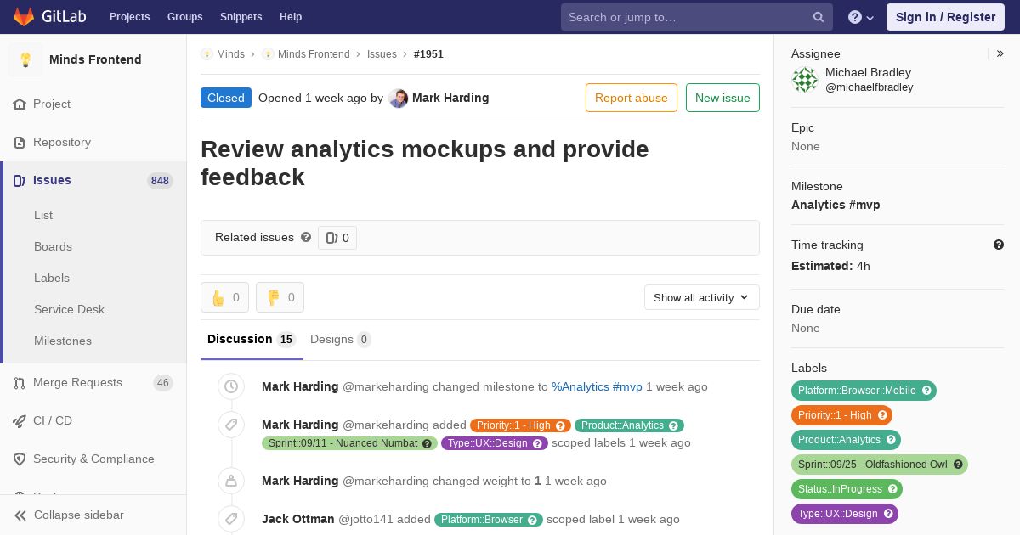The width and height of the screenshot is (1020, 535).
Task: Click the Product::Analytics label in activity
Action: click(629, 425)
